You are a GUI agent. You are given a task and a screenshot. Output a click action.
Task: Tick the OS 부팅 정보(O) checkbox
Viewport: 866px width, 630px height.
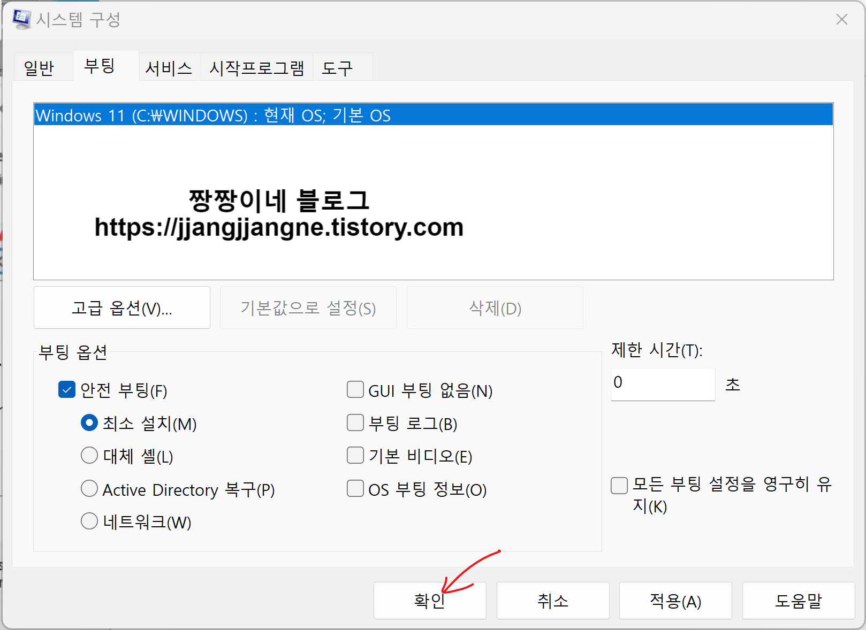[x=355, y=488]
